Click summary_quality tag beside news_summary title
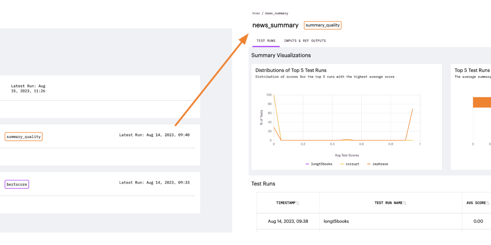The width and height of the screenshot is (491, 245). [322, 25]
